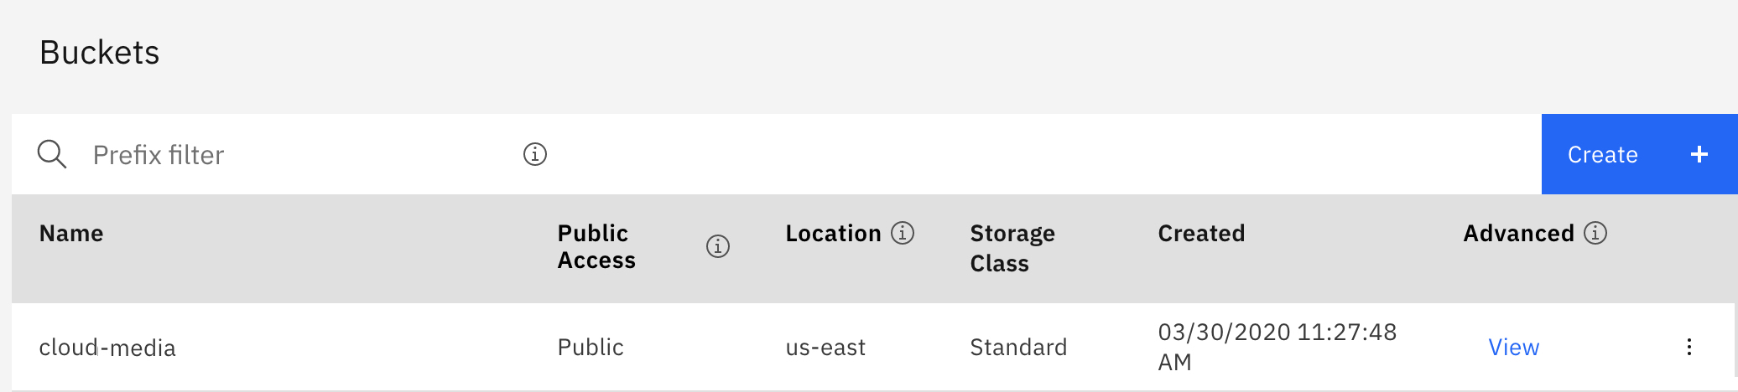Click the search magnifier icon
Screen dimensions: 1738x392
click(x=52, y=155)
